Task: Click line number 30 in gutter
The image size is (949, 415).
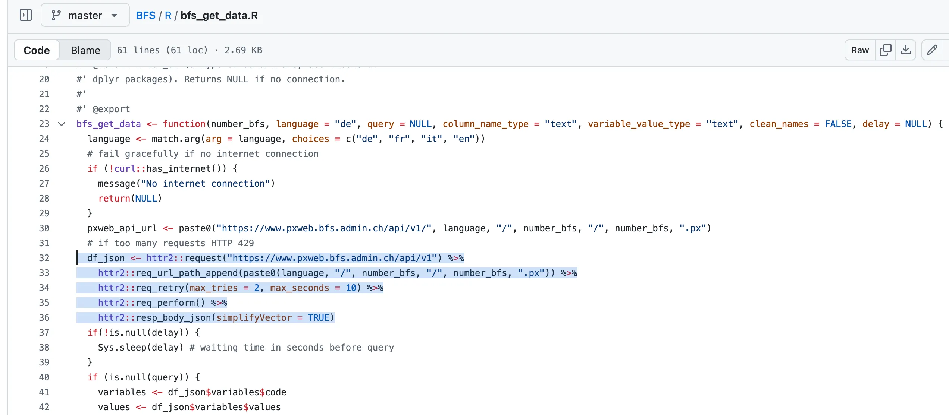Action: pos(44,228)
